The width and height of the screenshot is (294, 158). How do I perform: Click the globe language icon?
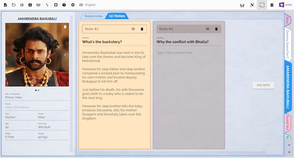73,5
